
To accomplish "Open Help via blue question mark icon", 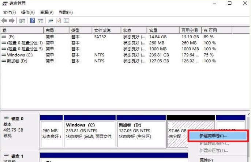I will [32, 21].
